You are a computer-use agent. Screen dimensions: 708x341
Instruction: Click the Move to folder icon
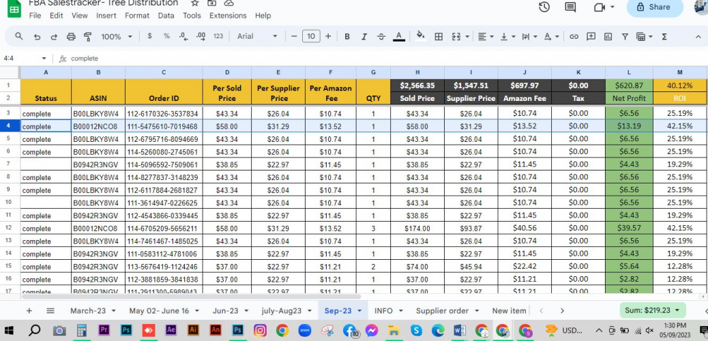click(x=211, y=3)
